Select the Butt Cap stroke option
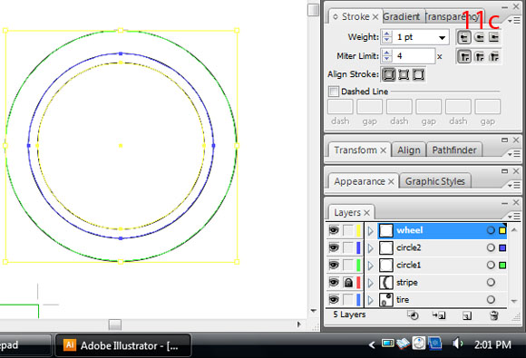Image resolution: width=526 pixels, height=358 pixels. point(464,37)
